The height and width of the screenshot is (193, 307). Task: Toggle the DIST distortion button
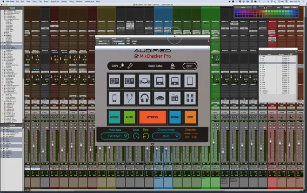pos(190,117)
